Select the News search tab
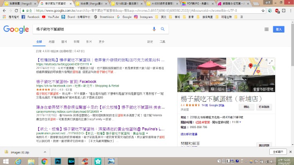 76,42
